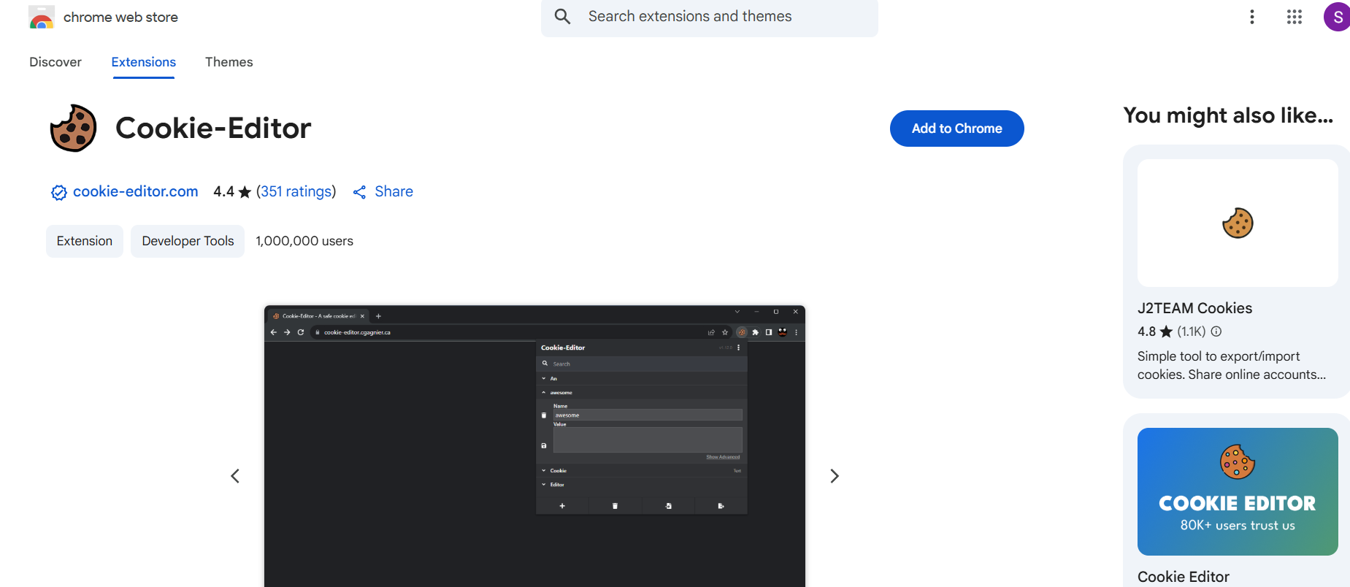
Task: Show the previous screenshot with left arrow
Action: [235, 476]
